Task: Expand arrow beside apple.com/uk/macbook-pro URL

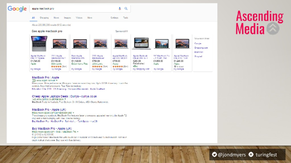Action: click(x=73, y=113)
